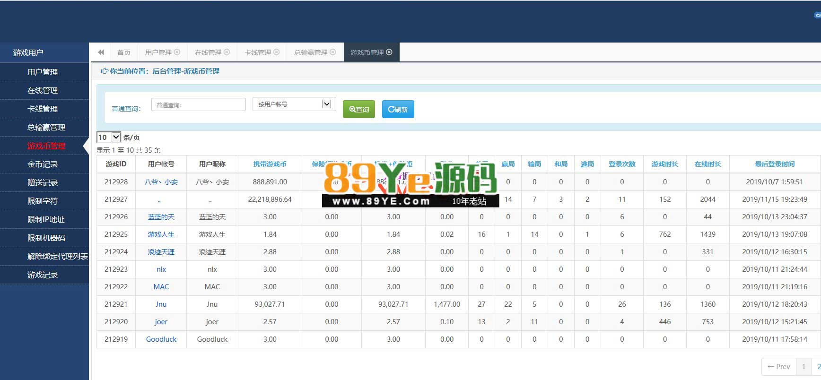Open user account link 蓝蓝的天
The width and height of the screenshot is (821, 380).
pyautogui.click(x=161, y=217)
